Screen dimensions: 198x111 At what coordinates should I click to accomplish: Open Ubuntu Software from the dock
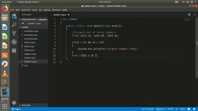(x=5, y=55)
